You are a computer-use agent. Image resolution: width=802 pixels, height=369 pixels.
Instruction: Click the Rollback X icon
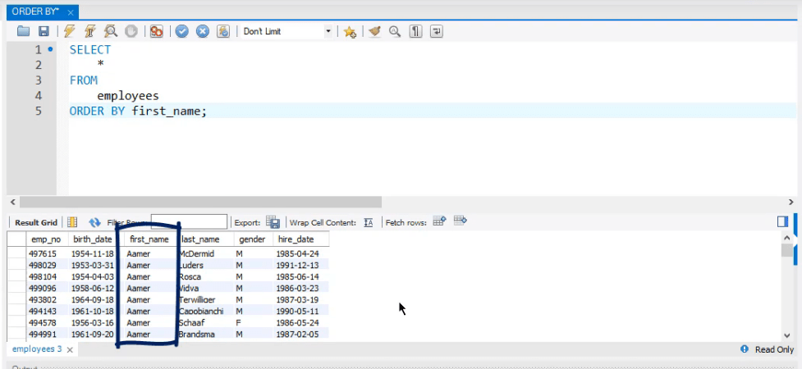(202, 31)
